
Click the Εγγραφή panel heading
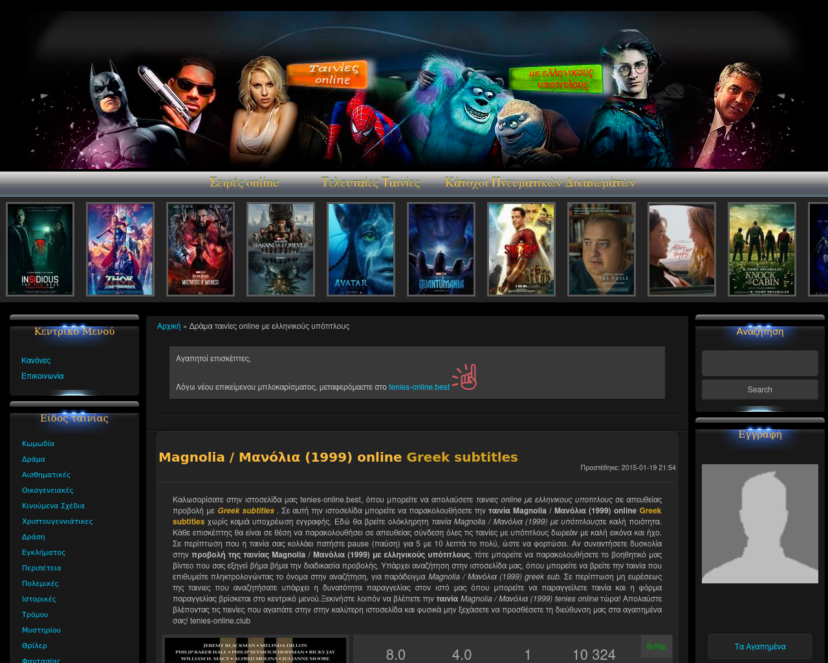(760, 434)
